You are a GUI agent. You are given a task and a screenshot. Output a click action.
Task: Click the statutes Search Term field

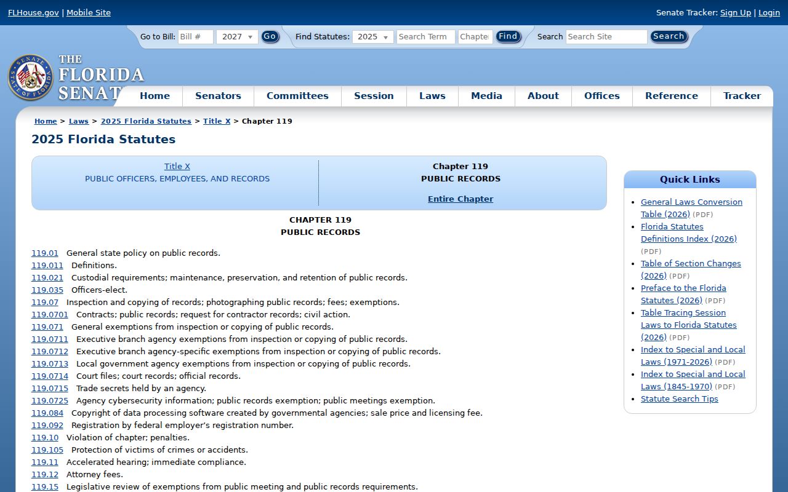coord(426,37)
